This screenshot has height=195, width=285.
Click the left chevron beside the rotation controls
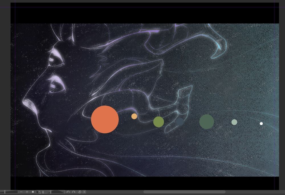point(85,192)
